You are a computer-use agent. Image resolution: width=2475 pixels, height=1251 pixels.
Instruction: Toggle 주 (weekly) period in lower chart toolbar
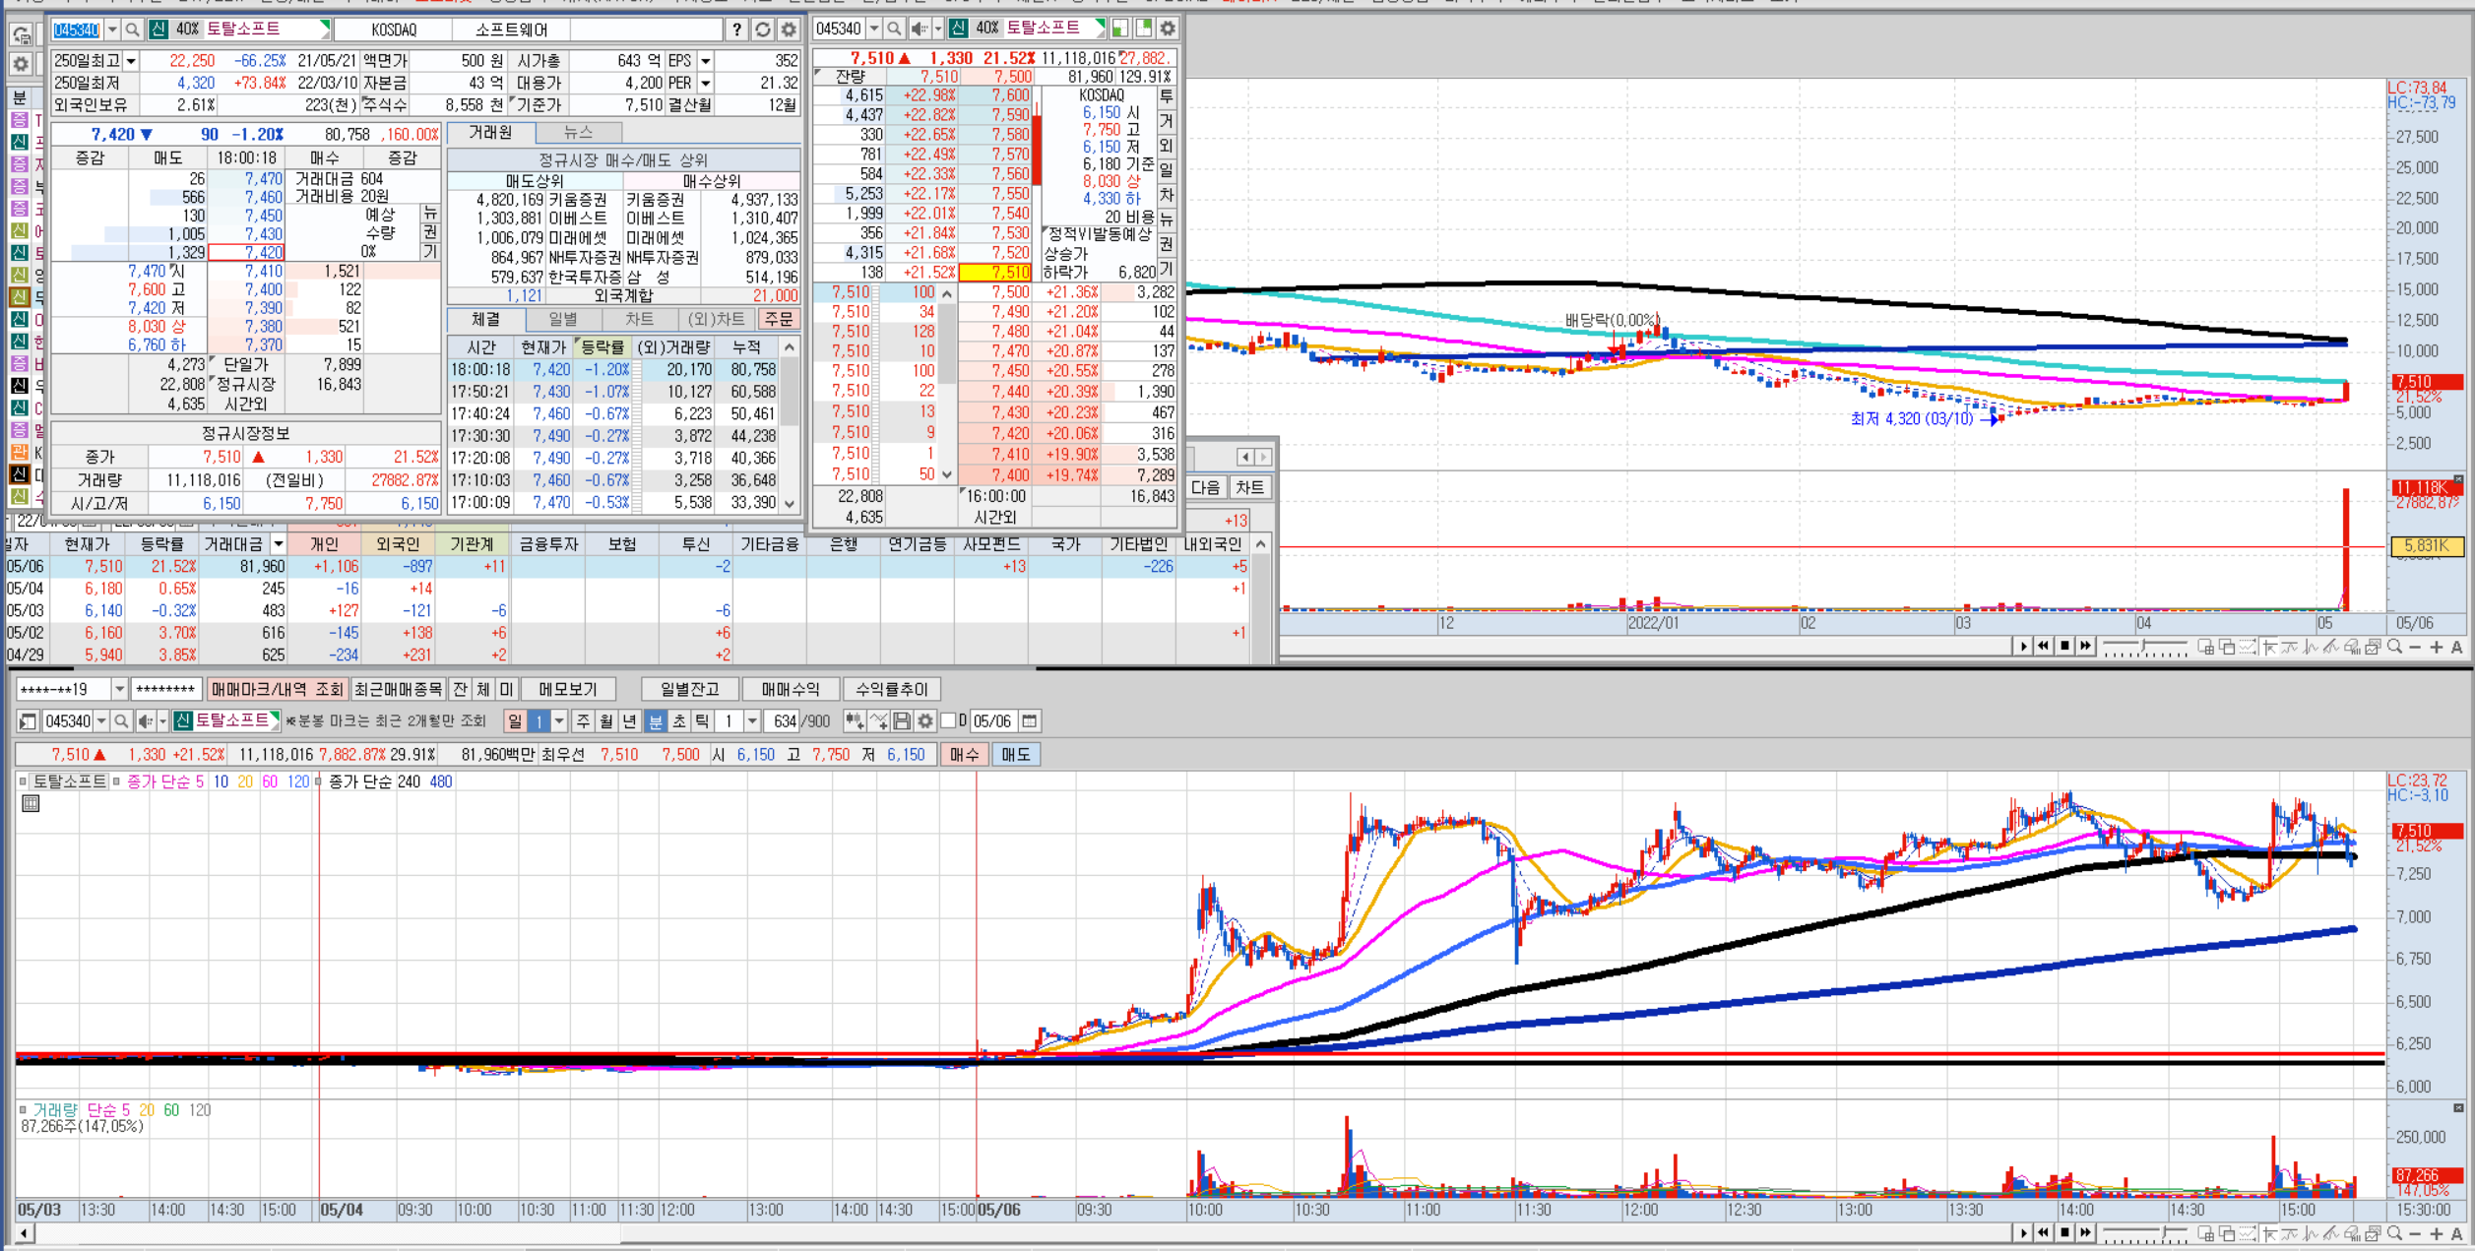click(x=584, y=721)
